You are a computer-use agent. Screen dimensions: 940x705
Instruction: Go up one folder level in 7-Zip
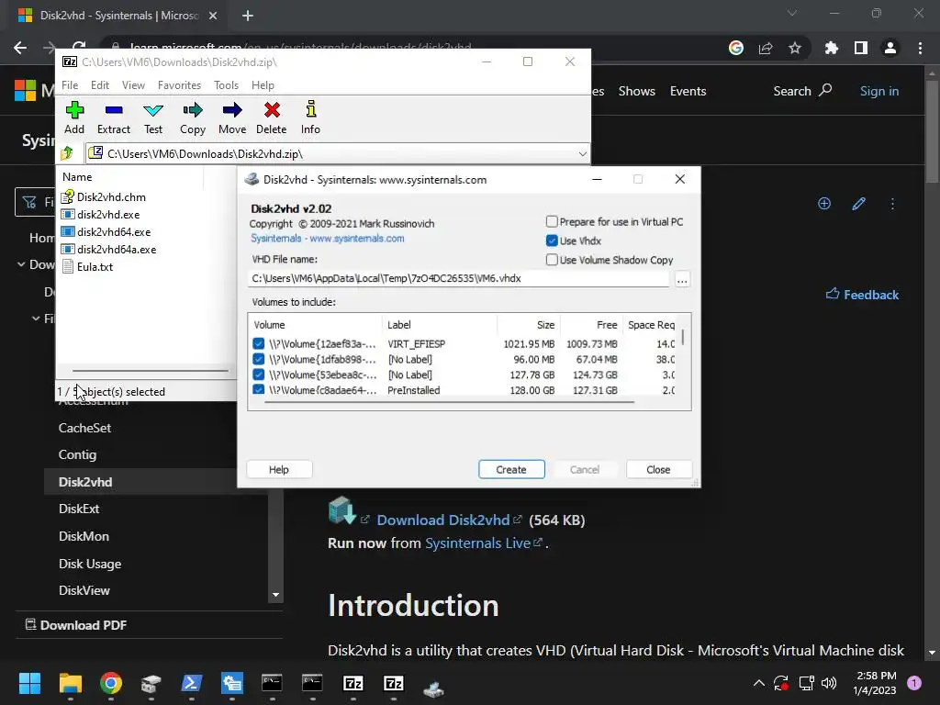click(x=66, y=153)
